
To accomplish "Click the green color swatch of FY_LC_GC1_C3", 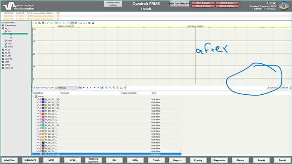I will point(43,108).
